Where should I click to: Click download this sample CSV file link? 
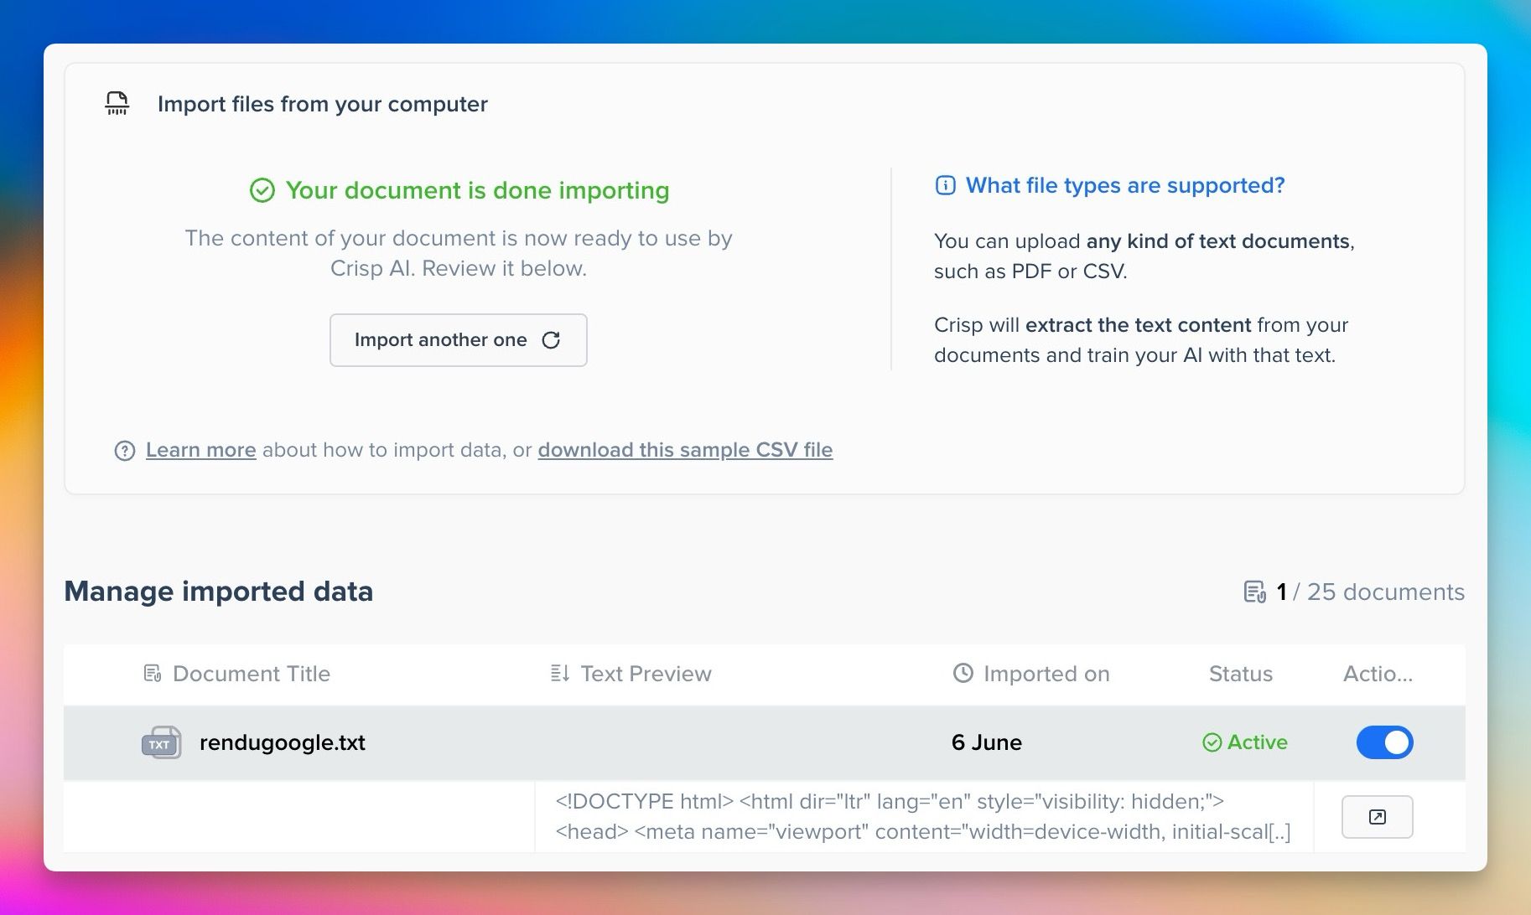point(685,450)
